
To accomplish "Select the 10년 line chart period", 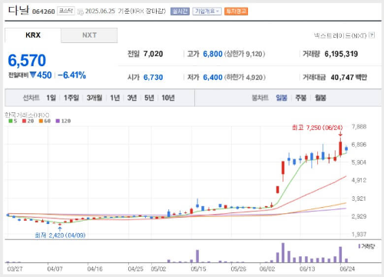I will pos(168,98).
